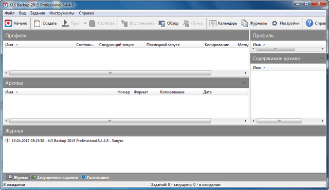329x190 pixels.
Task: Click the Поиск search toolbar icon
Action: (x=186, y=23)
